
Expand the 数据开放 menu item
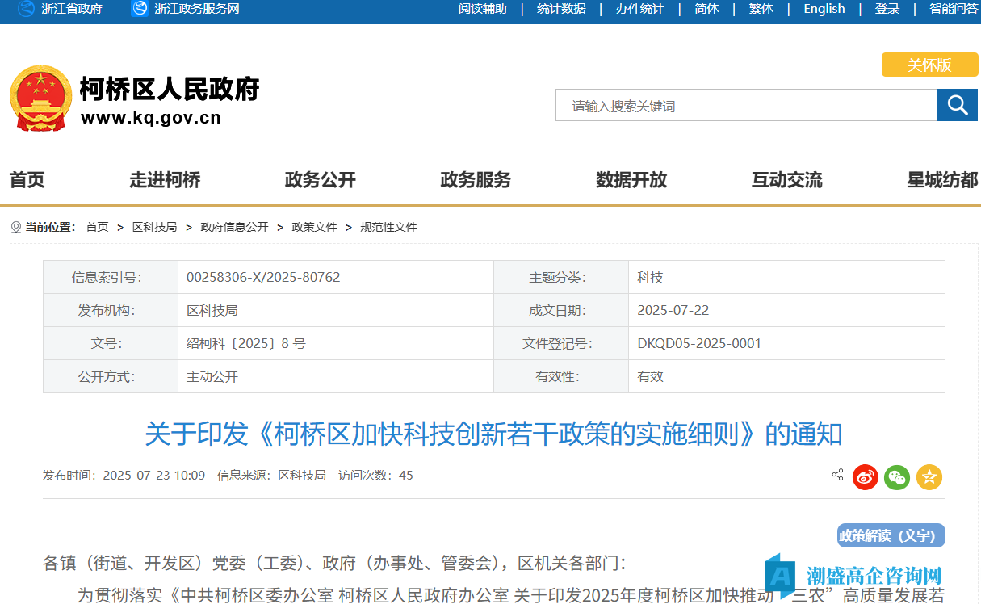(631, 180)
